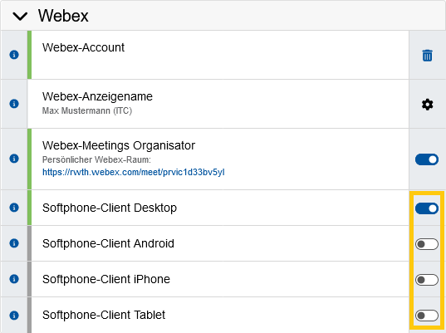Open Webex-Anzeigename settings gear

pos(427,105)
